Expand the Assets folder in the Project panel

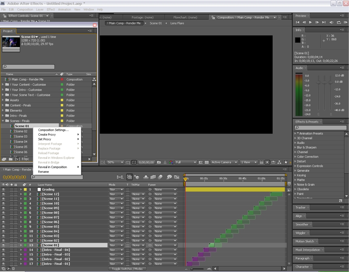[3, 100]
